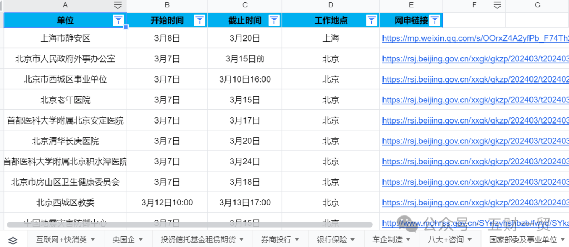Select cell 北京老年医院

click(65, 100)
